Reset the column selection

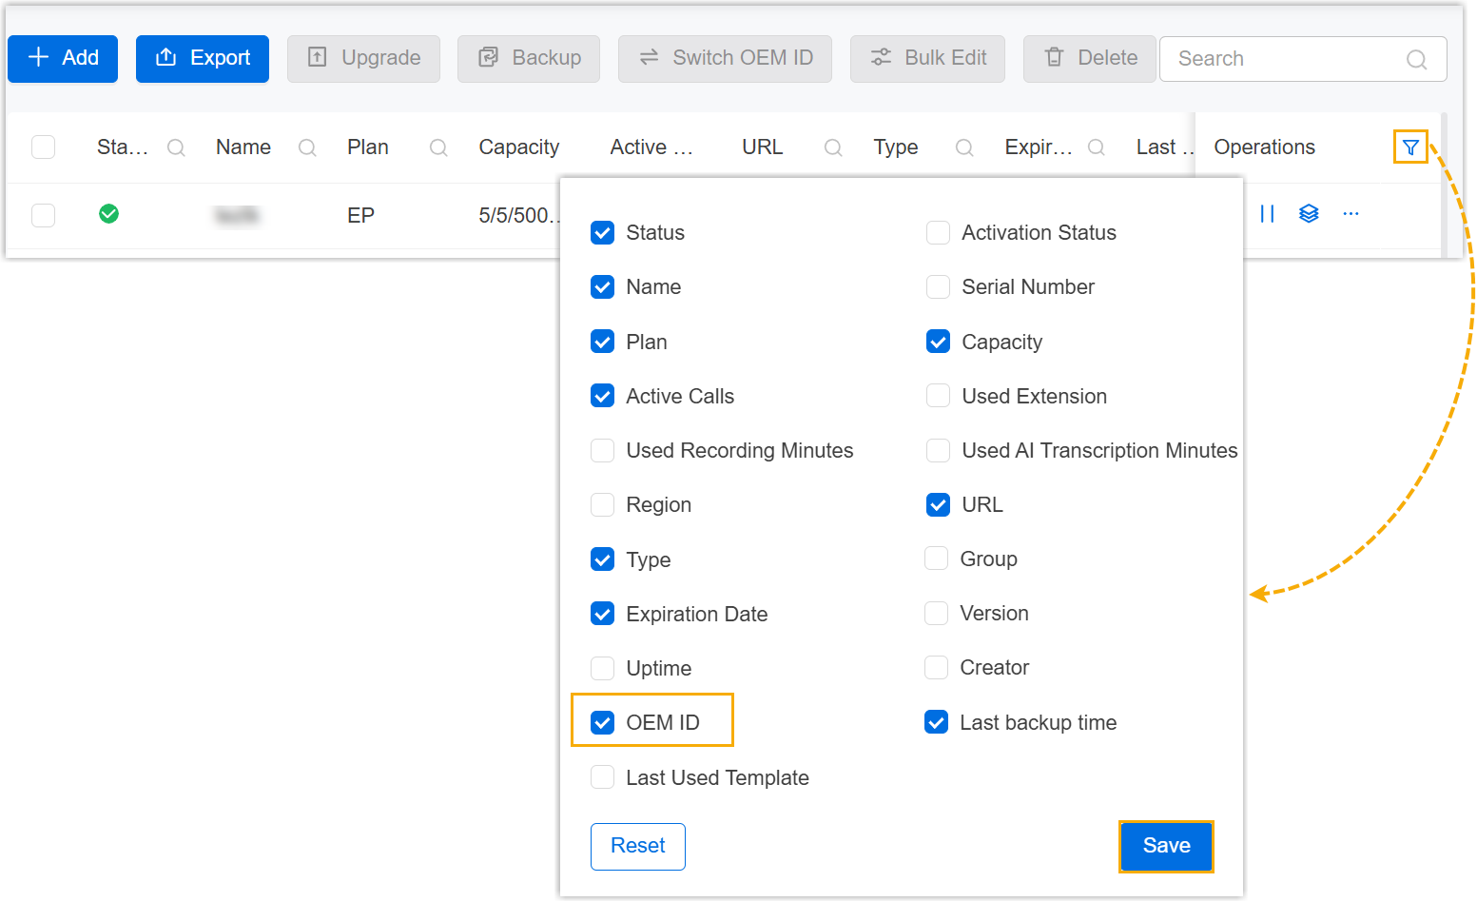coord(637,846)
